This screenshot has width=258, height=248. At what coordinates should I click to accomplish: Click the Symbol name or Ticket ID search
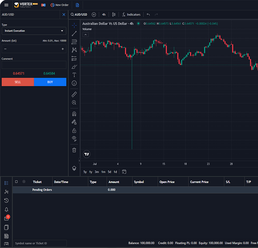(40, 243)
